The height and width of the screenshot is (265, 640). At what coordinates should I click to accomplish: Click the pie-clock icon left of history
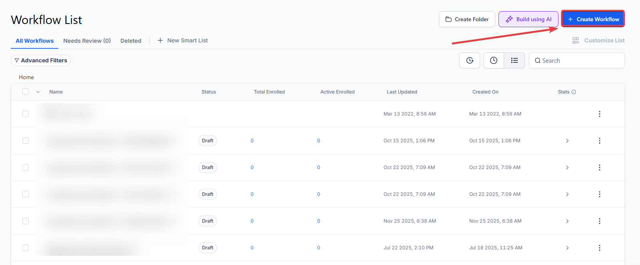click(470, 60)
